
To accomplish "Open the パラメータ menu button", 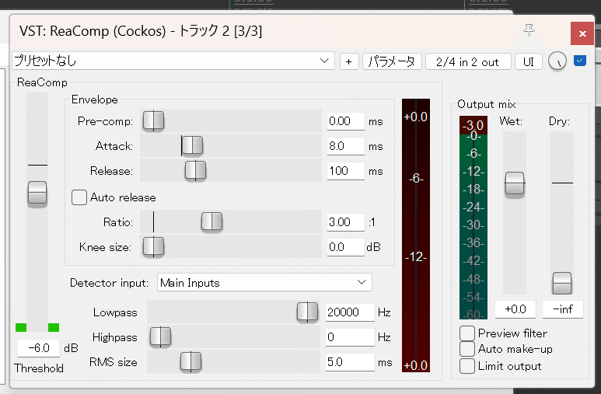I will point(392,61).
